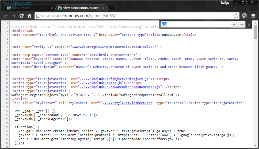
Task: Minimize the browser window
Action: tap(236, 2)
